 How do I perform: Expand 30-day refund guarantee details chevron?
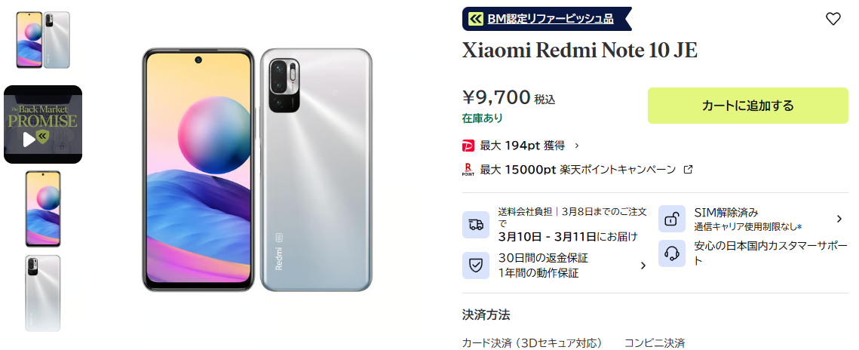pyautogui.click(x=643, y=266)
